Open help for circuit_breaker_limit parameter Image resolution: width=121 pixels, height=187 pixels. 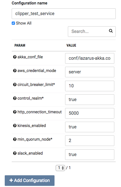(15, 85)
